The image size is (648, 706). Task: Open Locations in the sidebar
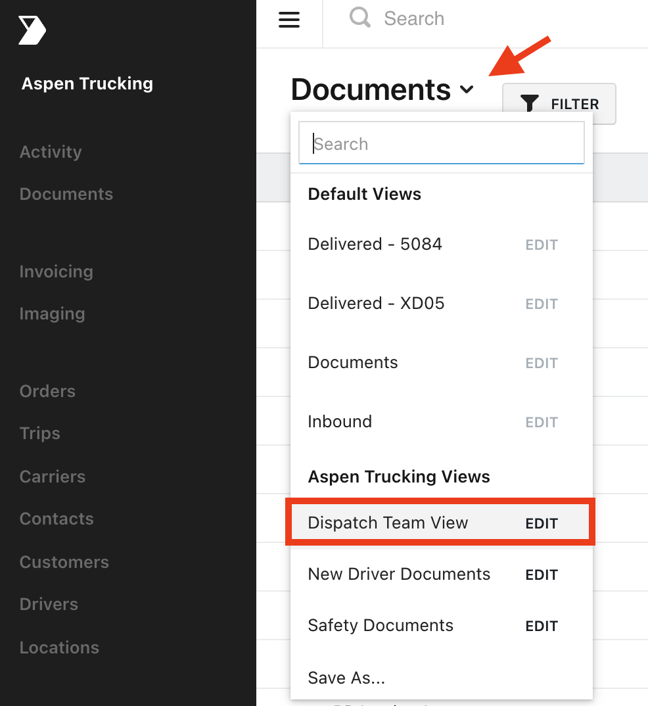(x=59, y=647)
